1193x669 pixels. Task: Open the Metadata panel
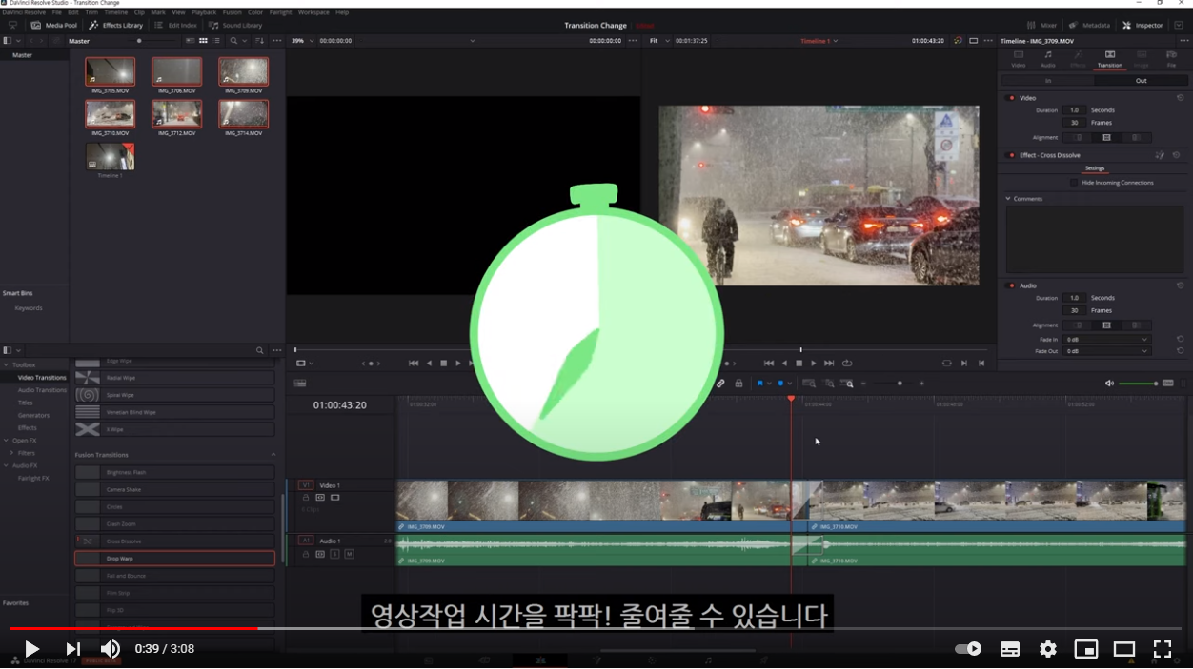[x=1089, y=26]
